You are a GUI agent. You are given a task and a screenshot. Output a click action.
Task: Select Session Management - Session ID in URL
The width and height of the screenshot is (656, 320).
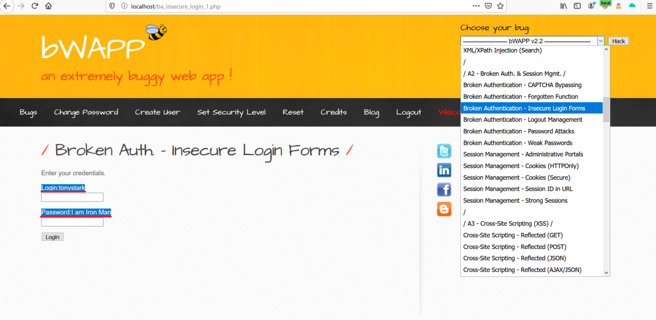(x=532, y=189)
